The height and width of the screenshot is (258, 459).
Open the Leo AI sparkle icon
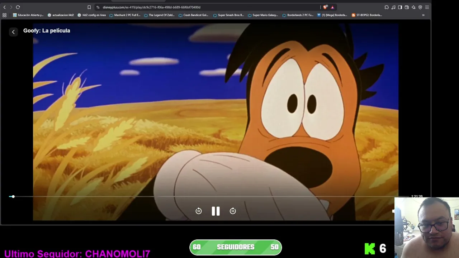coord(413,7)
